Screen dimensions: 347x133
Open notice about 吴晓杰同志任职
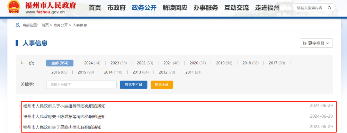[x=62, y=127]
